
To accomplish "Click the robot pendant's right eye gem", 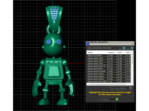I will coord(59,42).
